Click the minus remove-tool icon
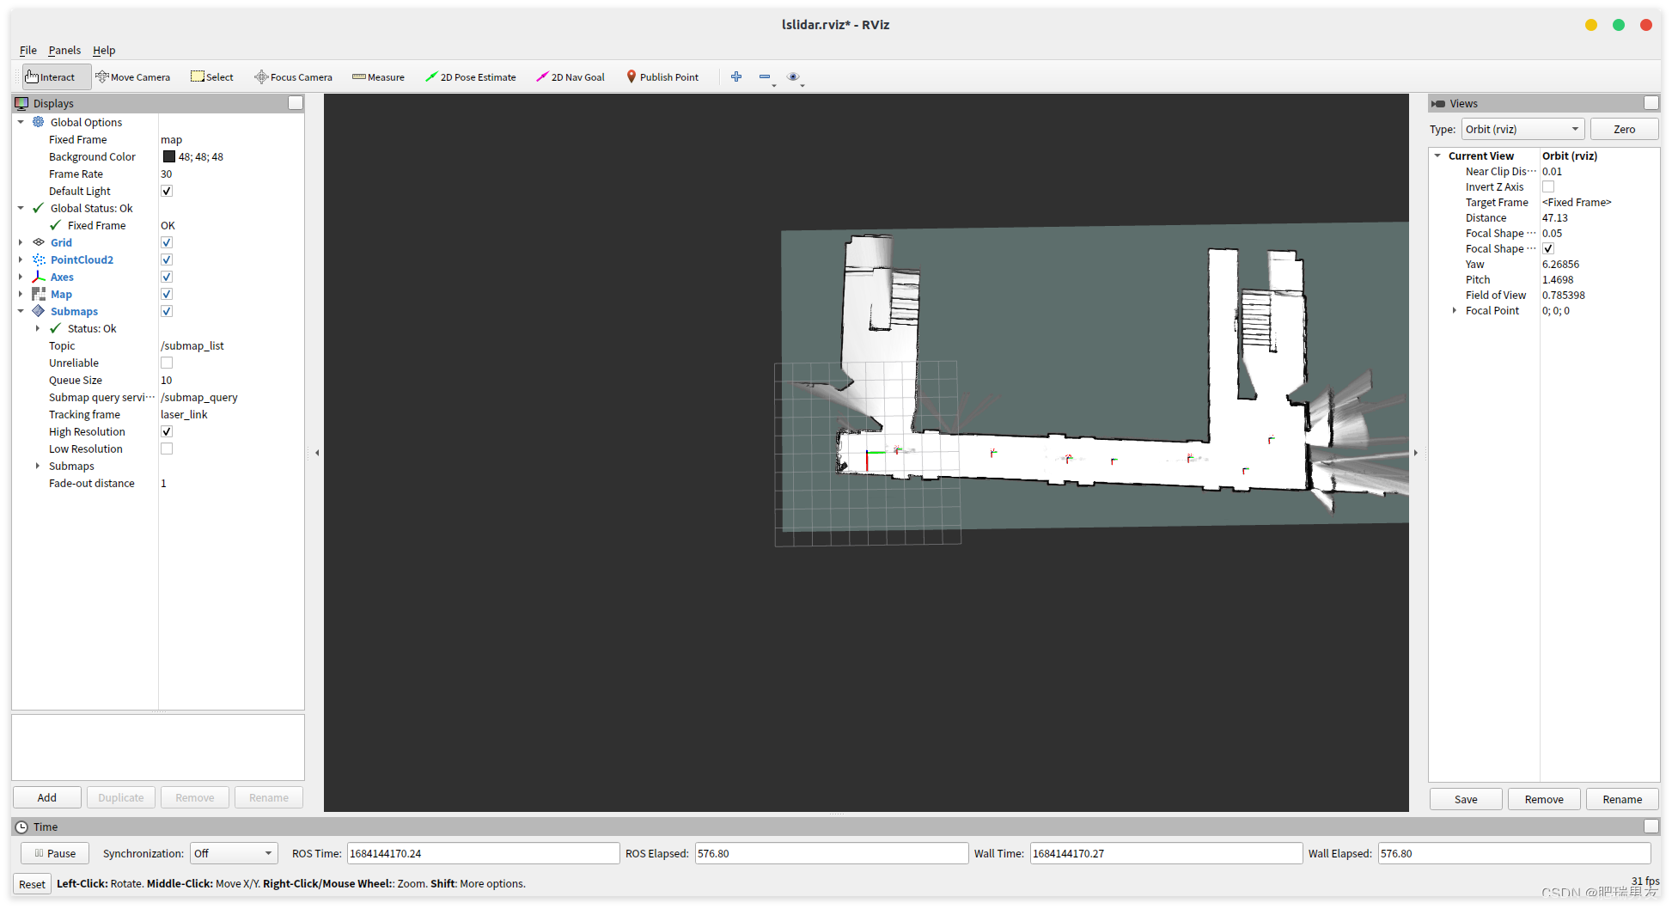This screenshot has height=909, width=1672. pyautogui.click(x=765, y=76)
